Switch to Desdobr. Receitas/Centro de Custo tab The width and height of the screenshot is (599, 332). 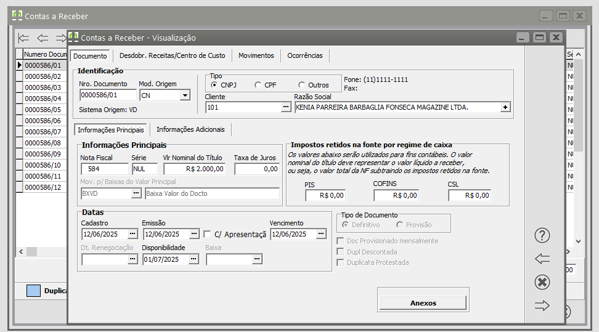[173, 55]
